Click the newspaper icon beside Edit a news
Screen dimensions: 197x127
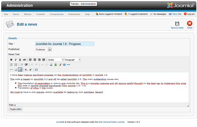point(10,24)
